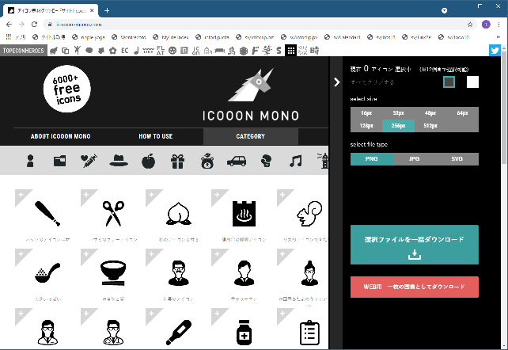This screenshot has width=508, height=350.
Task: Click red WEB single image download button
Action: pyautogui.click(x=415, y=287)
